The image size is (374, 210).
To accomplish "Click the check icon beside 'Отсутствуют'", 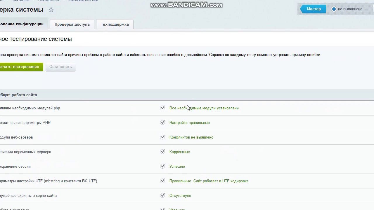I will click(162, 195).
